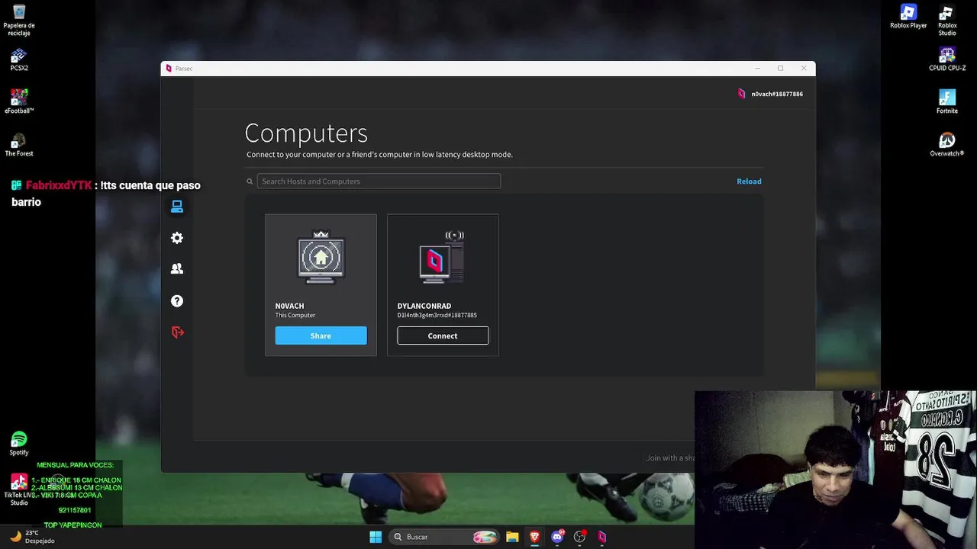Image resolution: width=977 pixels, height=549 pixels.
Task: Connect to DYLANCONRAD computer
Action: pos(443,335)
